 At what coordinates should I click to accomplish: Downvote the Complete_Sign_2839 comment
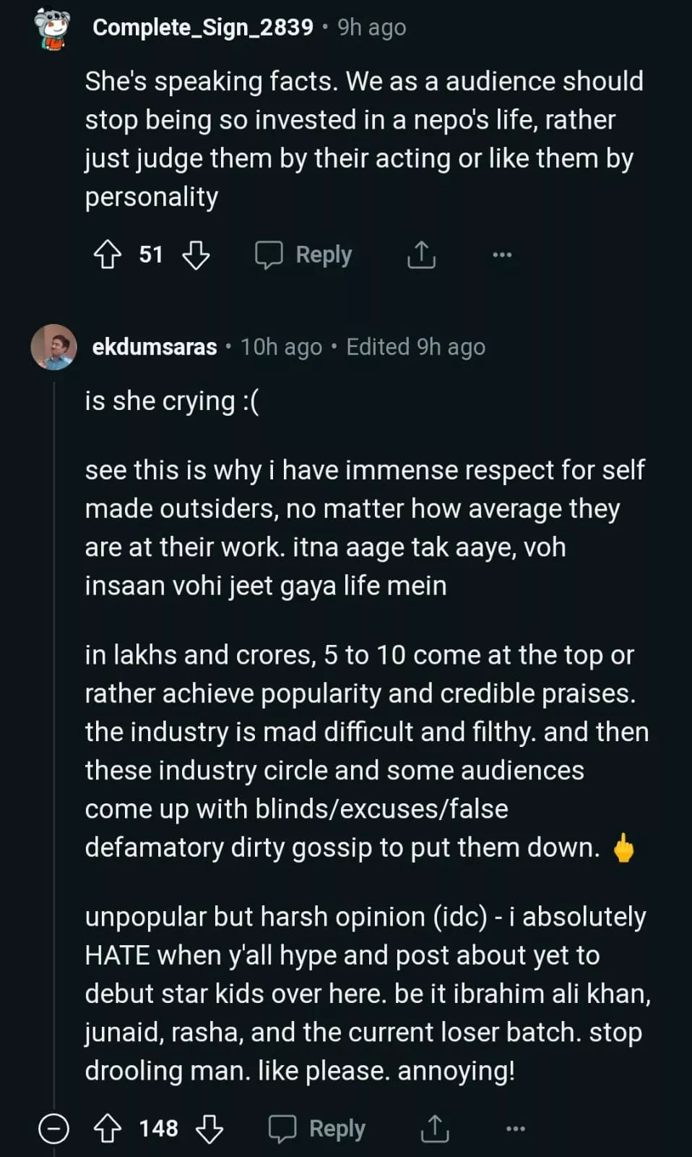(x=195, y=255)
